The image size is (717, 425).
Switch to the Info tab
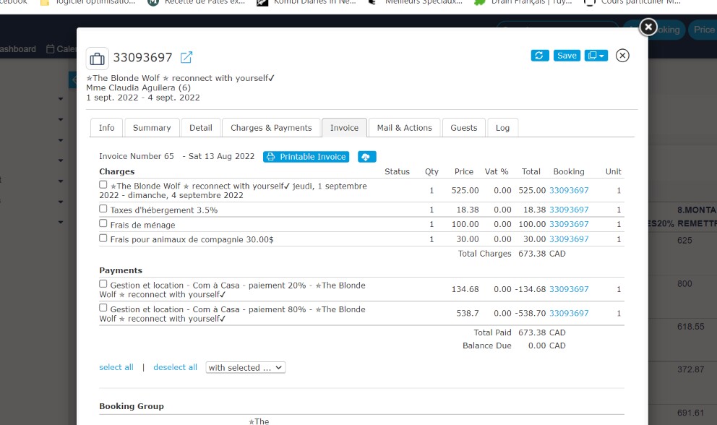(106, 128)
